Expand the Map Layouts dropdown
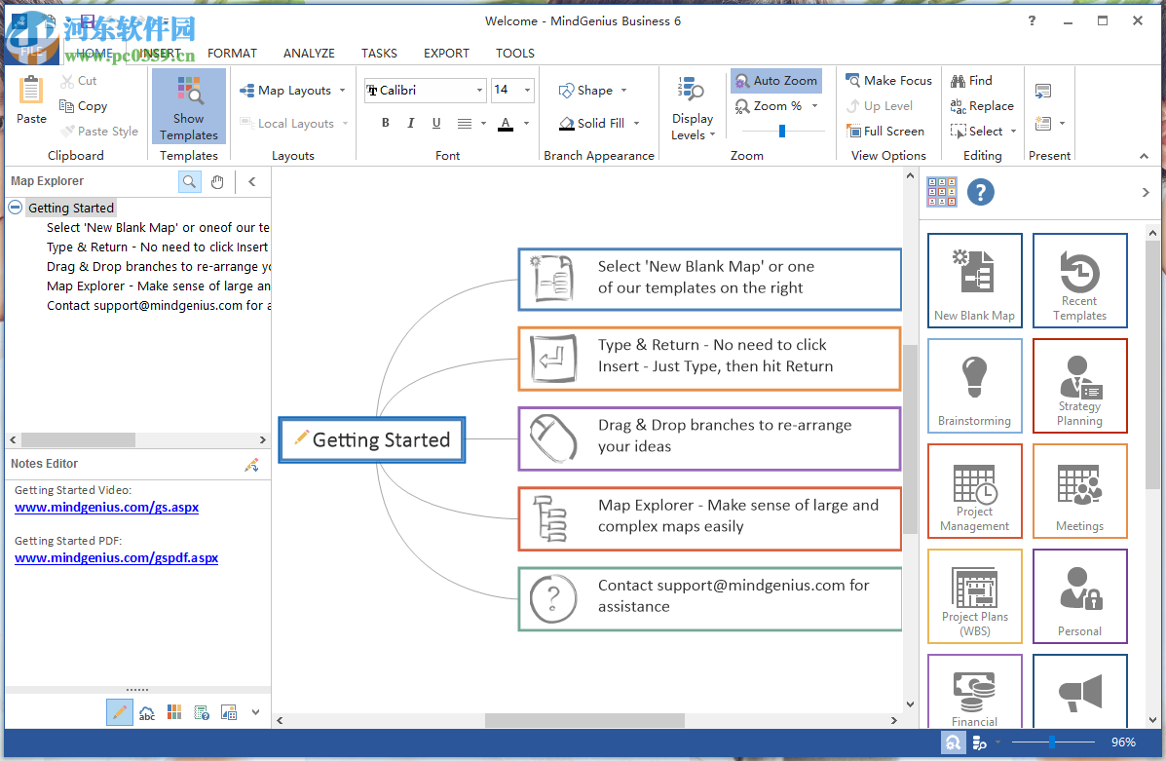 tap(341, 91)
